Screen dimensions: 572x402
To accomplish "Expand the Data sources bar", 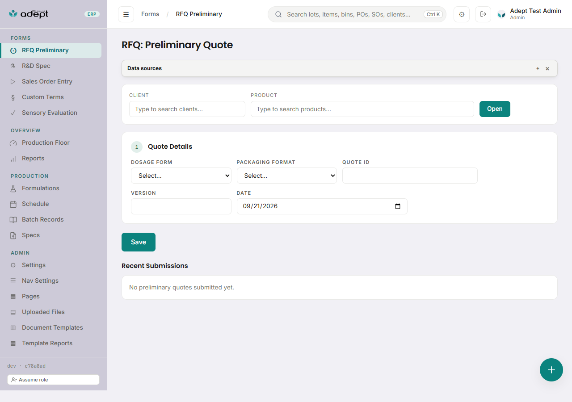I will tap(340, 68).
